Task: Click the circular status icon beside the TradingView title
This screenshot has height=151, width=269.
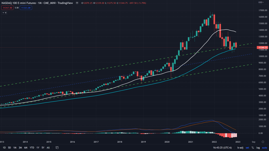Action: point(76,3)
